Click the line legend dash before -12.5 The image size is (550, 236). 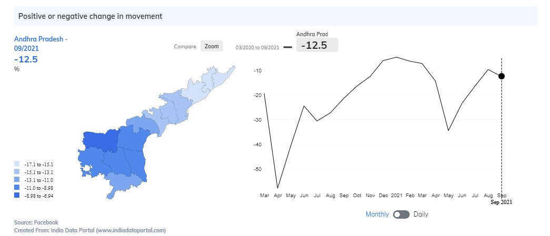click(287, 47)
